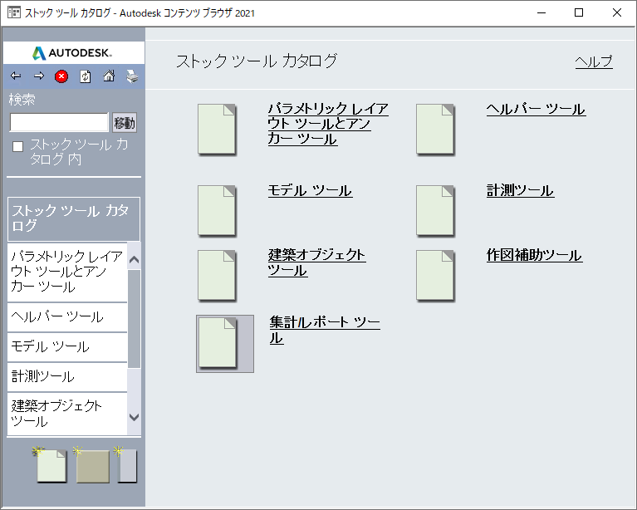
Task: Open the ヘルプ link
Action: coord(594,61)
